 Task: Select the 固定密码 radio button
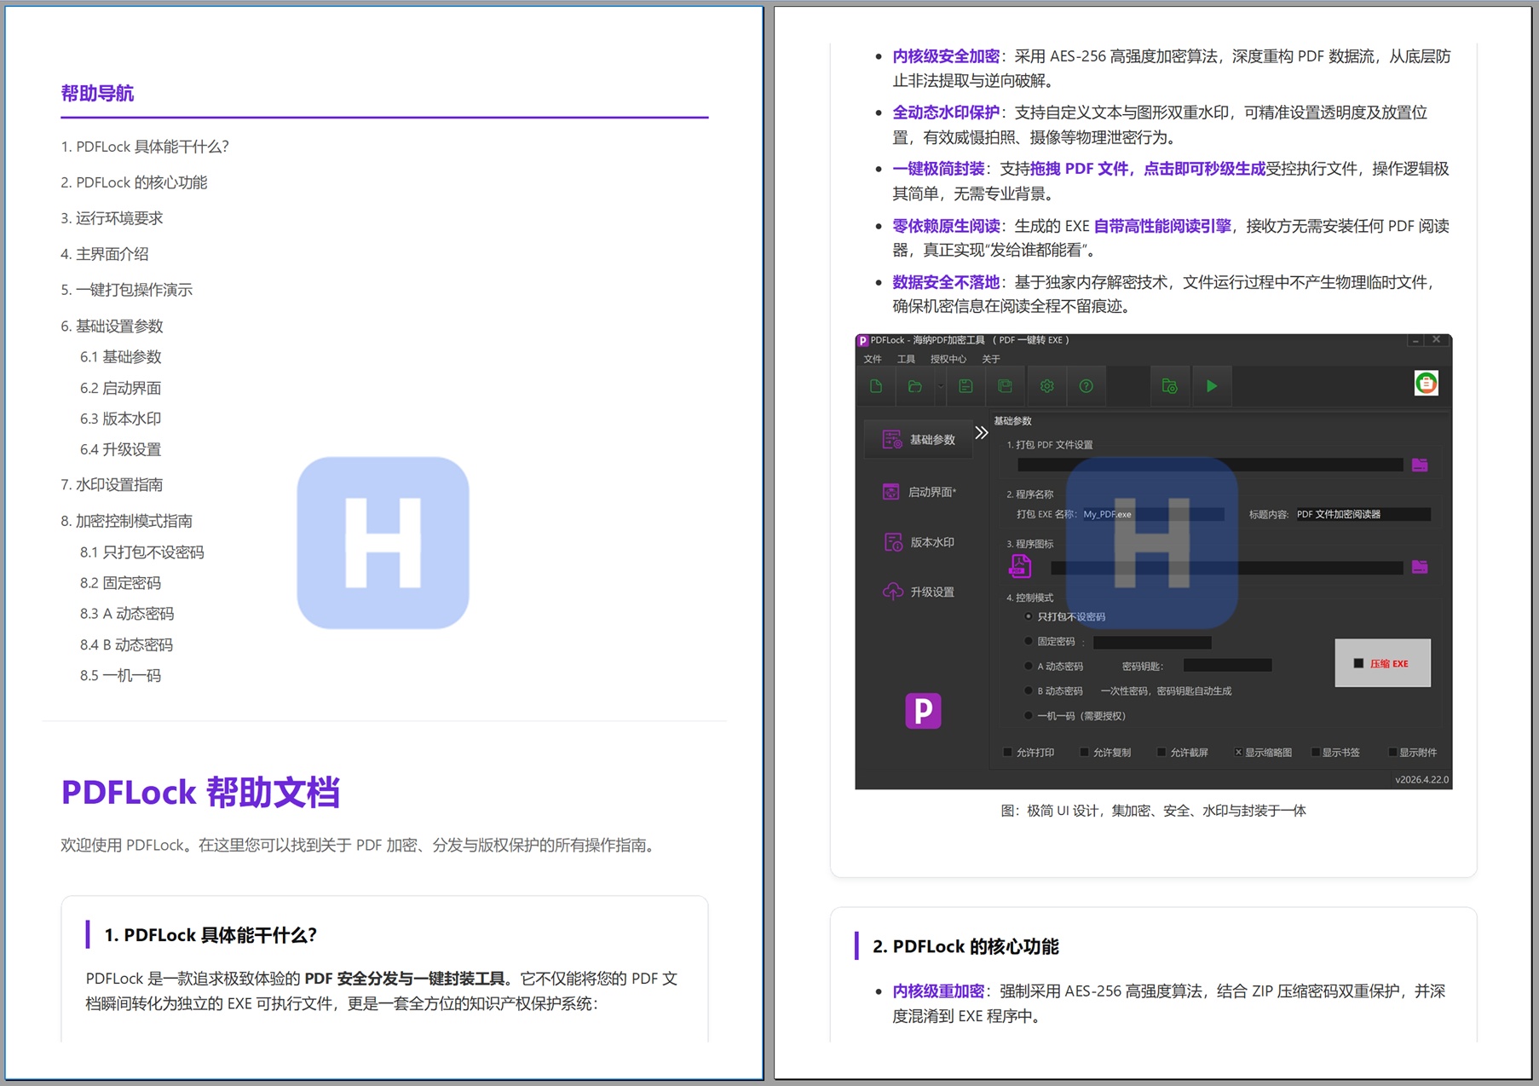pos(1029,641)
